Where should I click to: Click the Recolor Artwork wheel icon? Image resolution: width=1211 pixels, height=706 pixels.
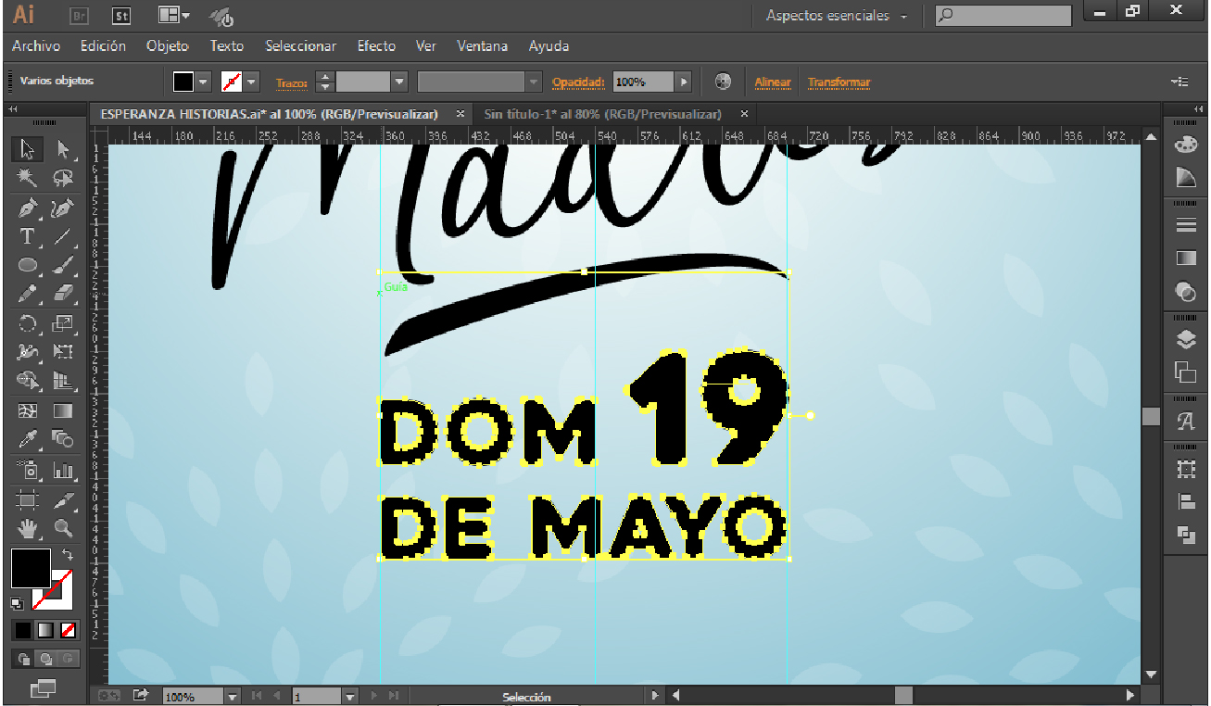click(x=723, y=82)
